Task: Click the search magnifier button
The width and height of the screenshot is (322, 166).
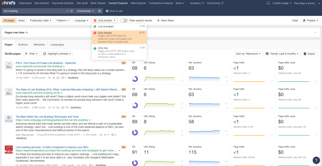Action: [100, 11]
